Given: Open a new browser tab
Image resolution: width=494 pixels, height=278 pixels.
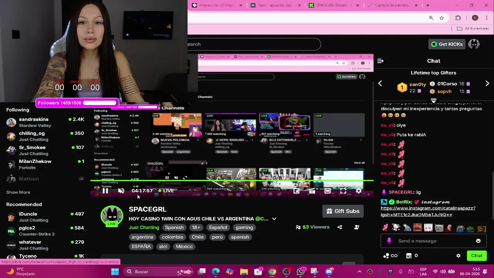Looking at the screenshot, I should click(428, 5).
